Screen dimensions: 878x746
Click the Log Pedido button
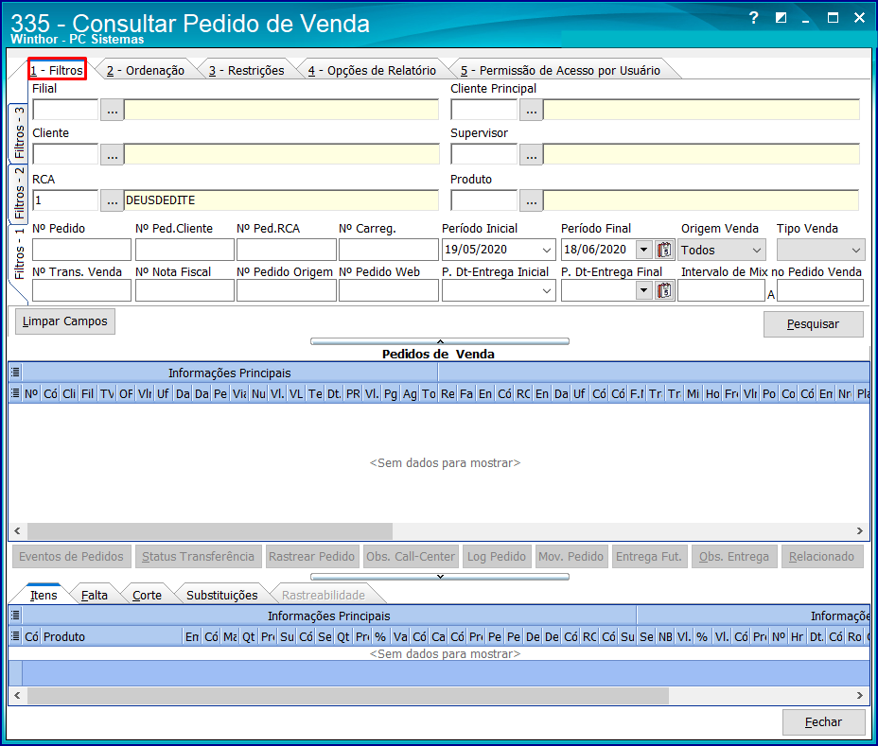click(x=497, y=556)
